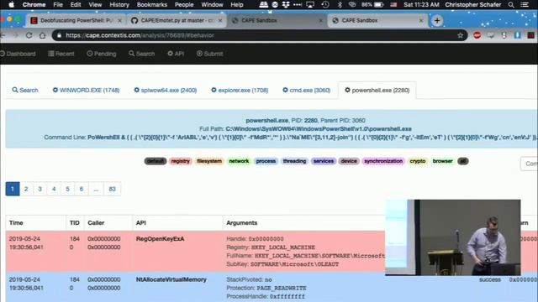Screen dimensions: 538x302
Task: Open the People menu
Action: (184, 4)
